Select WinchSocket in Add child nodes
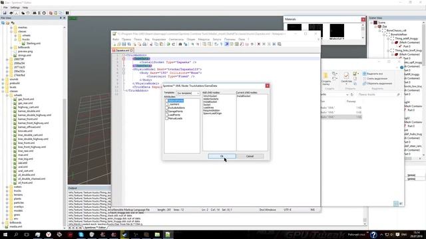 point(210,96)
